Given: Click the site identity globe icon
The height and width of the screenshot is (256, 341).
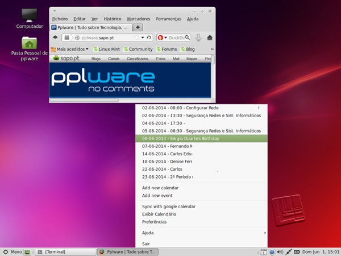Looking at the screenshot, I should [77, 38].
